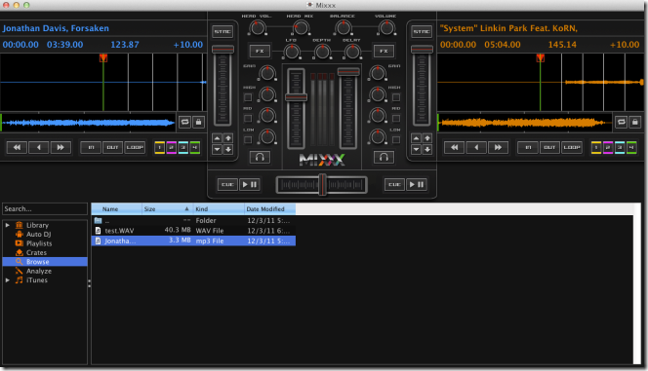Screen dimensions: 648x371
Task: Click the reverse playback icon on deck 2
Action: point(476,147)
